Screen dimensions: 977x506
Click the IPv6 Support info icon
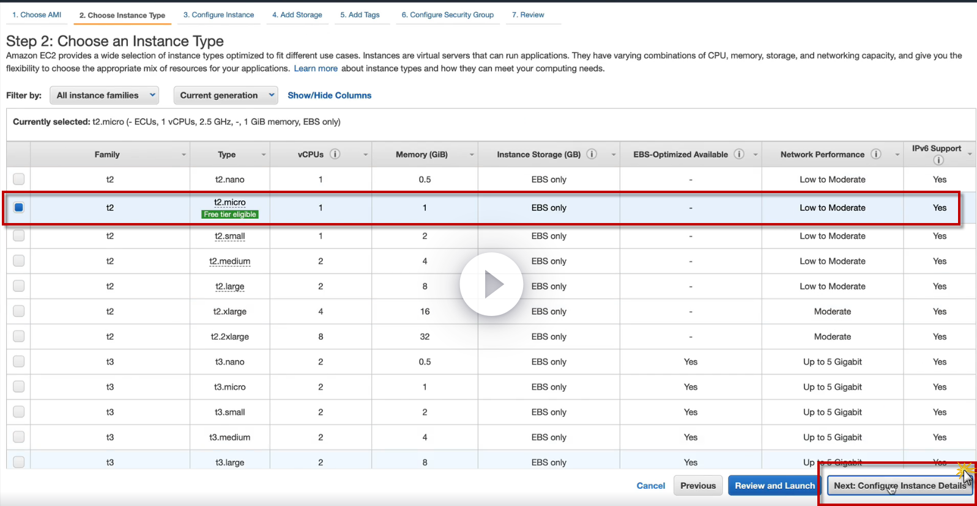(x=938, y=160)
